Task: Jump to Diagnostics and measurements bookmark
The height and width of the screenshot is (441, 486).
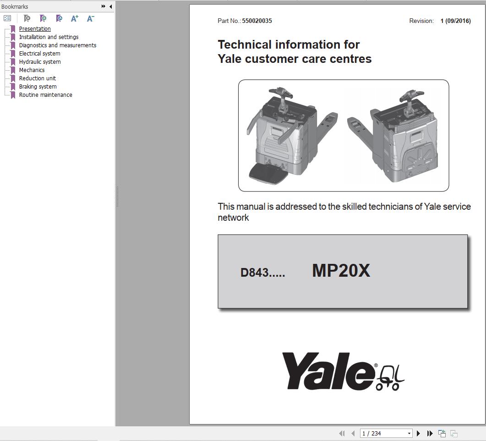Action: (x=58, y=45)
